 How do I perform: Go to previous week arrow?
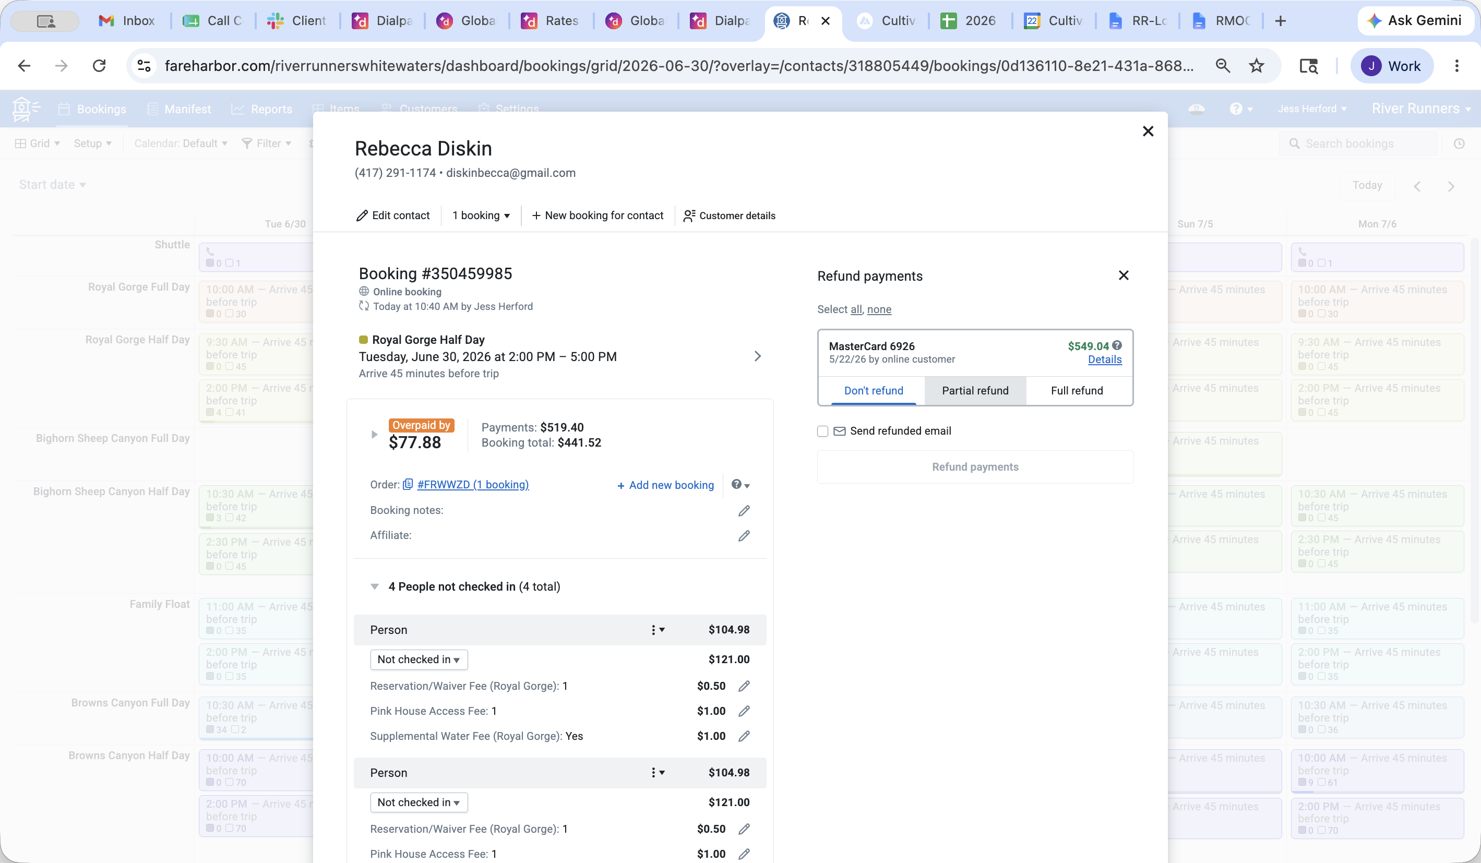[1417, 186]
